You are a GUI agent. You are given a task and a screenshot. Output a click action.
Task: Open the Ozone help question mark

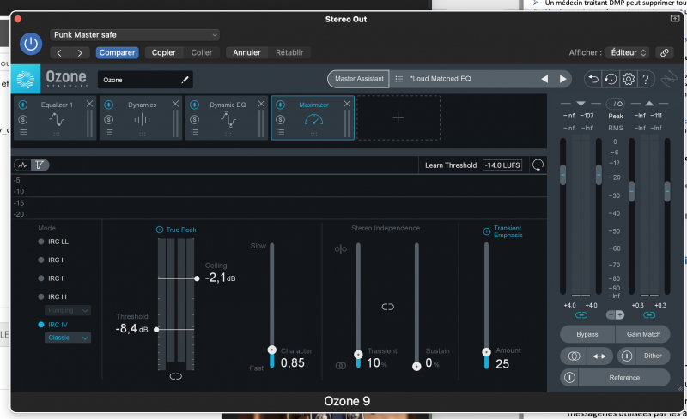[x=647, y=79]
